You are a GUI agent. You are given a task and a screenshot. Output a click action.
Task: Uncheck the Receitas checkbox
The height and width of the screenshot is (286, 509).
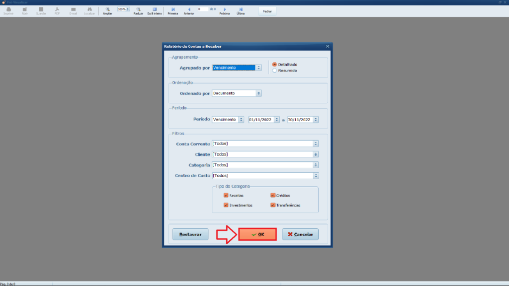[x=226, y=196]
